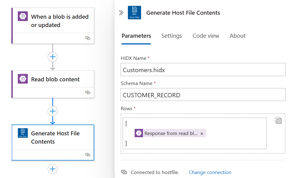Add a step below Generate Host File Contents
The height and width of the screenshot is (178, 292).
53,169
